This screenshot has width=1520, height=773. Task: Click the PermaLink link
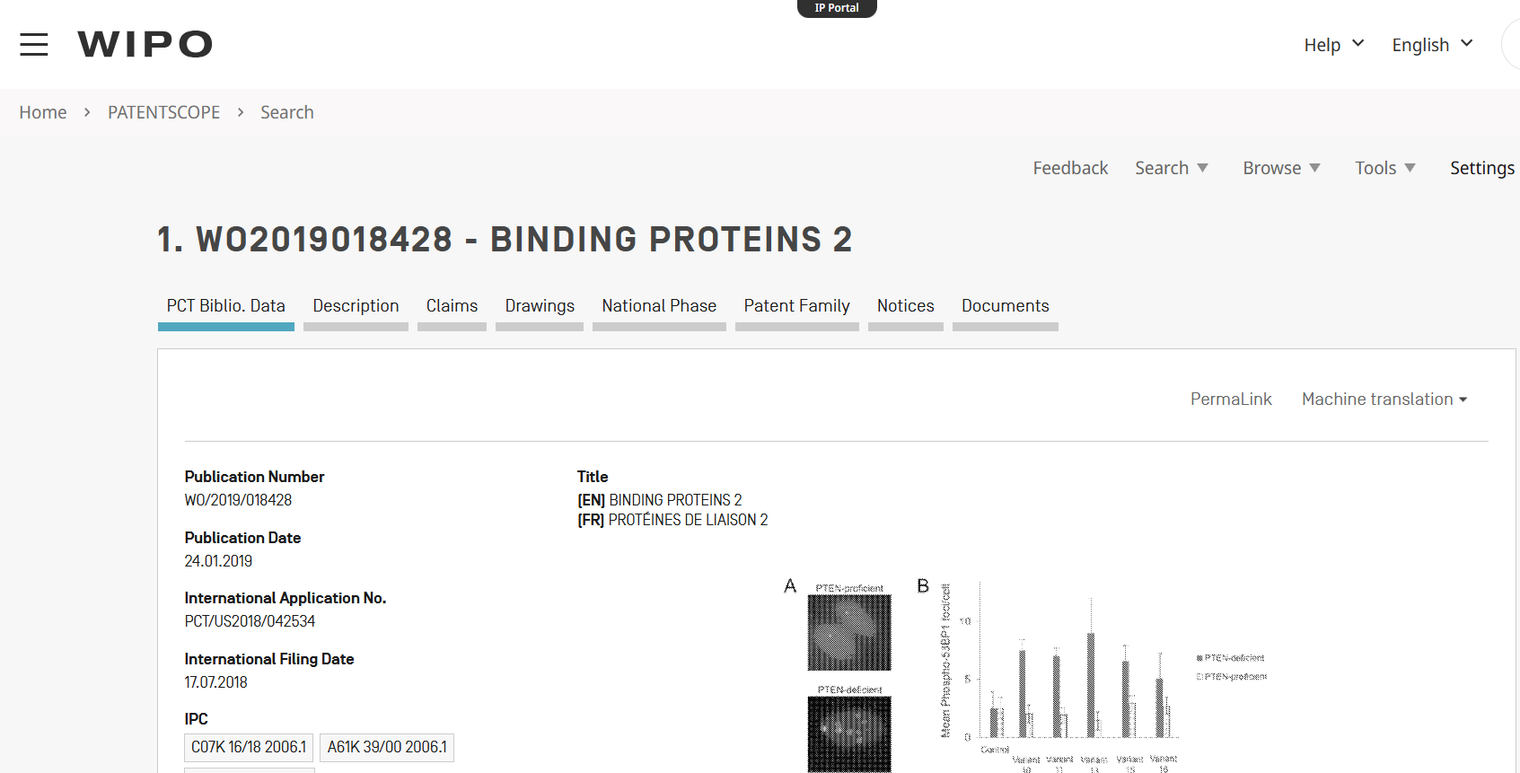pos(1231,400)
